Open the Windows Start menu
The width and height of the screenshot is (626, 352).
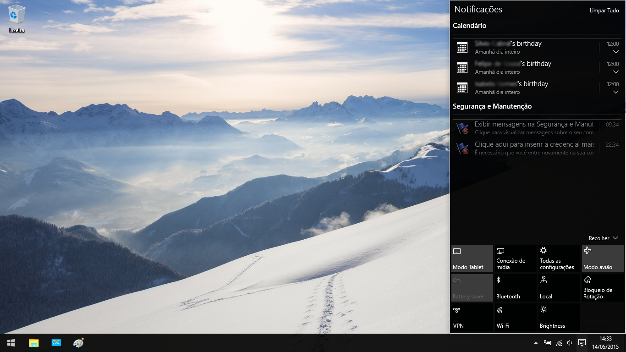11,343
